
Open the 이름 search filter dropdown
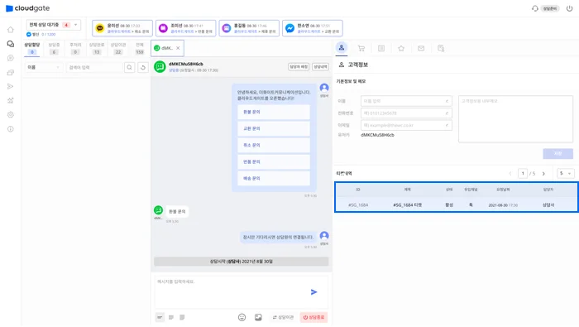[43, 67]
